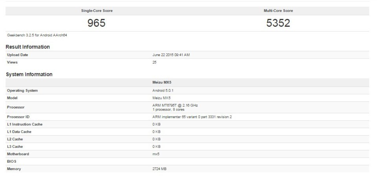
Task: Select the 2724 MB memory value
Action: pos(159,169)
